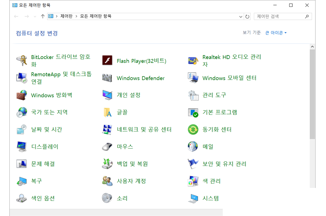Image resolution: width=326 pixels, height=216 pixels.
Task: Click the search magnifier icon
Action: point(307,16)
